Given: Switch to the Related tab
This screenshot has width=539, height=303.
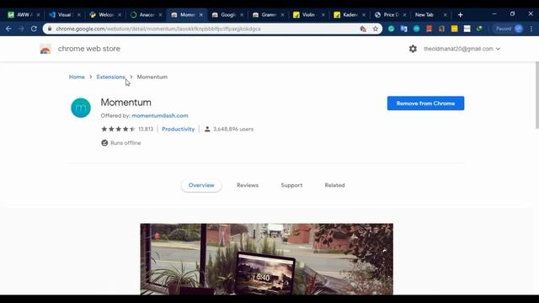Looking at the screenshot, I should point(334,185).
